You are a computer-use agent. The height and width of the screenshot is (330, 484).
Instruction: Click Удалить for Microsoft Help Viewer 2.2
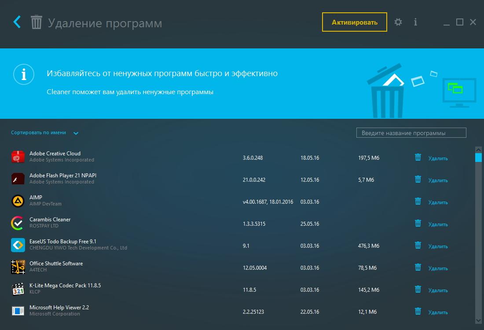pos(438,312)
